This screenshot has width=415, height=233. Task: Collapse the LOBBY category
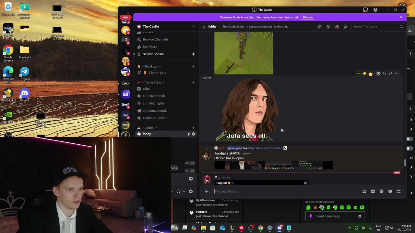tap(149, 128)
